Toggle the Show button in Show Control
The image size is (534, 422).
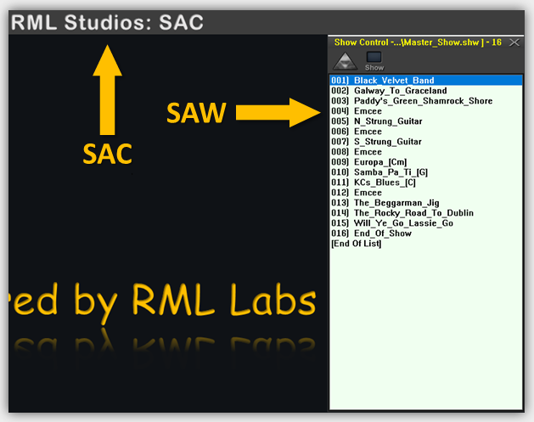coord(374,59)
